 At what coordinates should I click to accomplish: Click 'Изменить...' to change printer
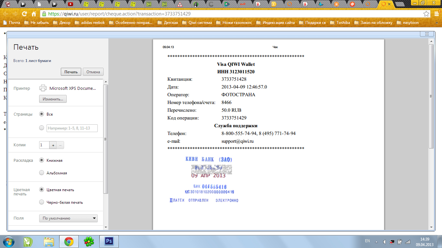(x=53, y=99)
